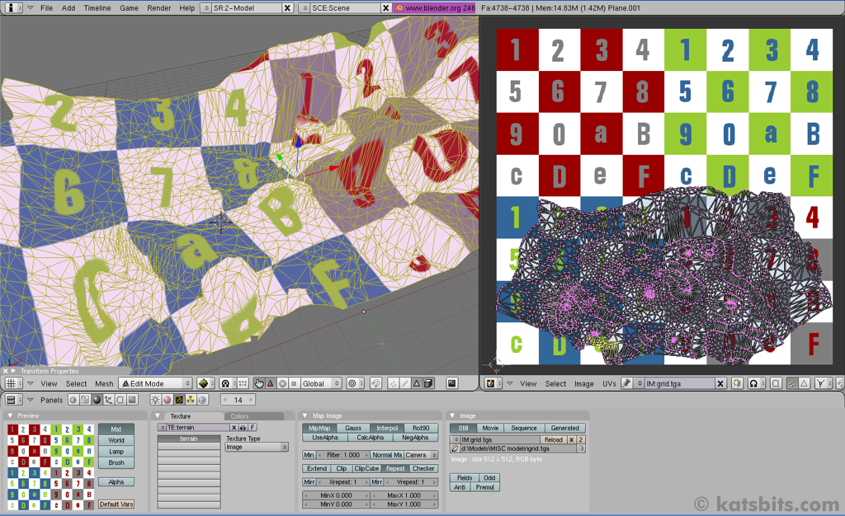Toggle the Rot90 option
Image resolution: width=845 pixels, height=516 pixels.
click(x=421, y=429)
